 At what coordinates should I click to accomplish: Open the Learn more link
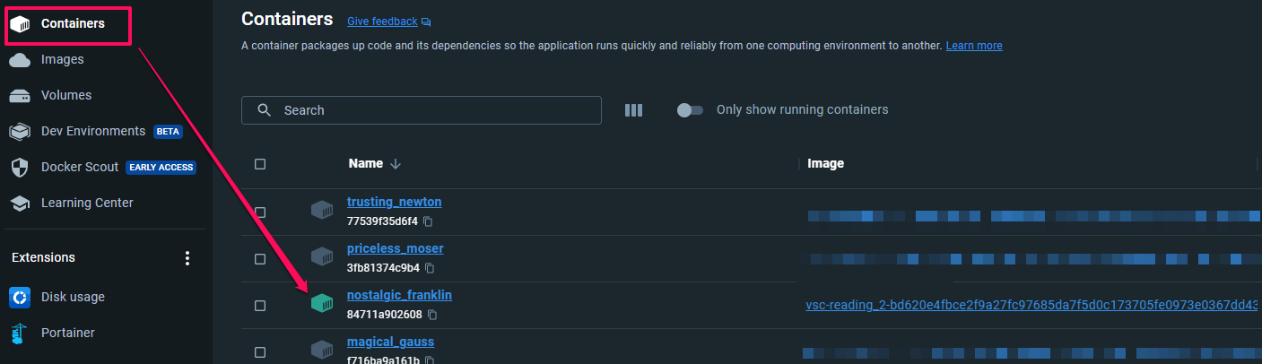(x=974, y=46)
